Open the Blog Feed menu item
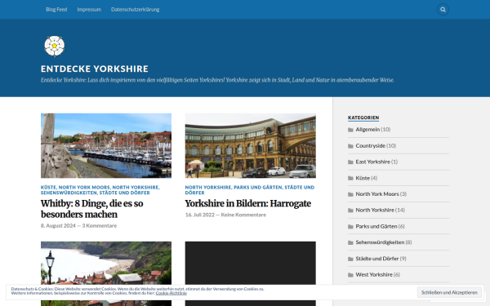Screen dimensions: 490x306 click(x=56, y=9)
